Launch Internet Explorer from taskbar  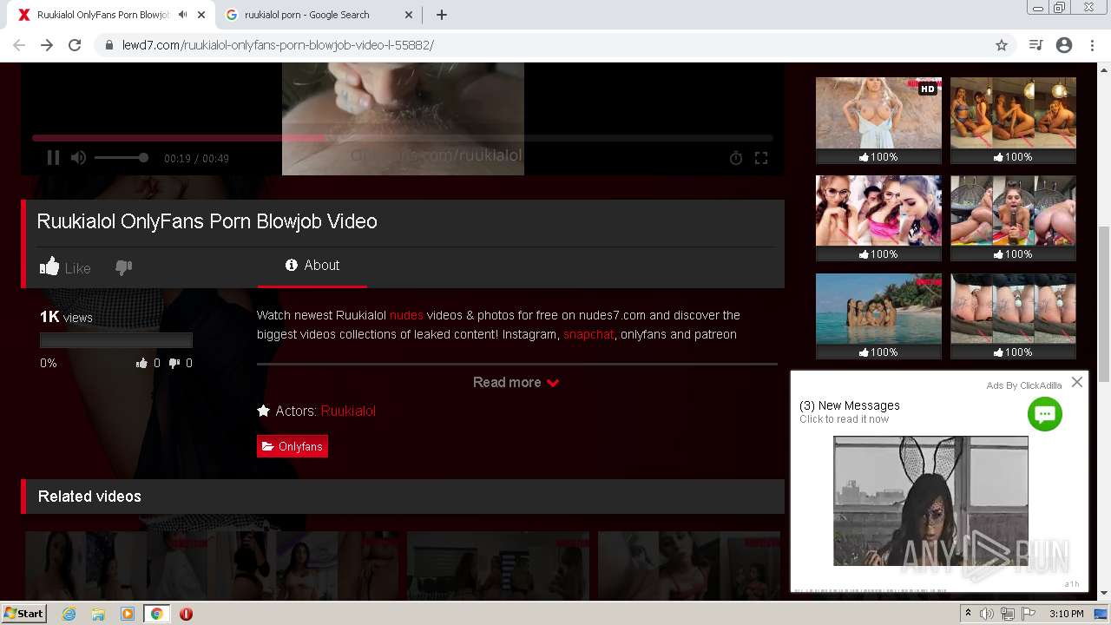tap(69, 614)
